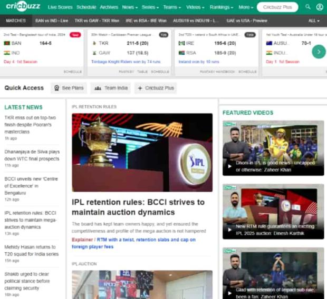Click GAW team logo icon
The image size is (327, 299).
(x=94, y=53)
